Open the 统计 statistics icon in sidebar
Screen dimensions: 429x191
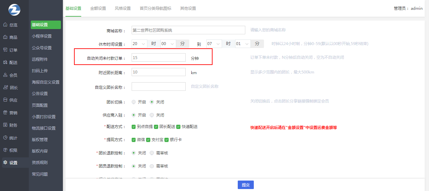click(x=5, y=138)
